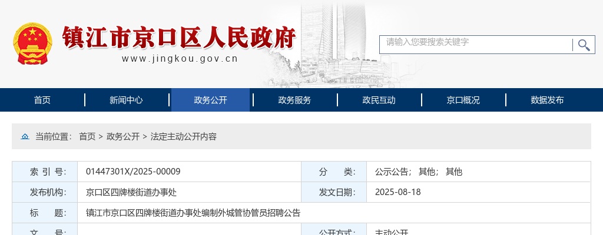The image size is (603, 235).
Task: Select the 政务公开 navigation tab
Action: click(x=210, y=100)
